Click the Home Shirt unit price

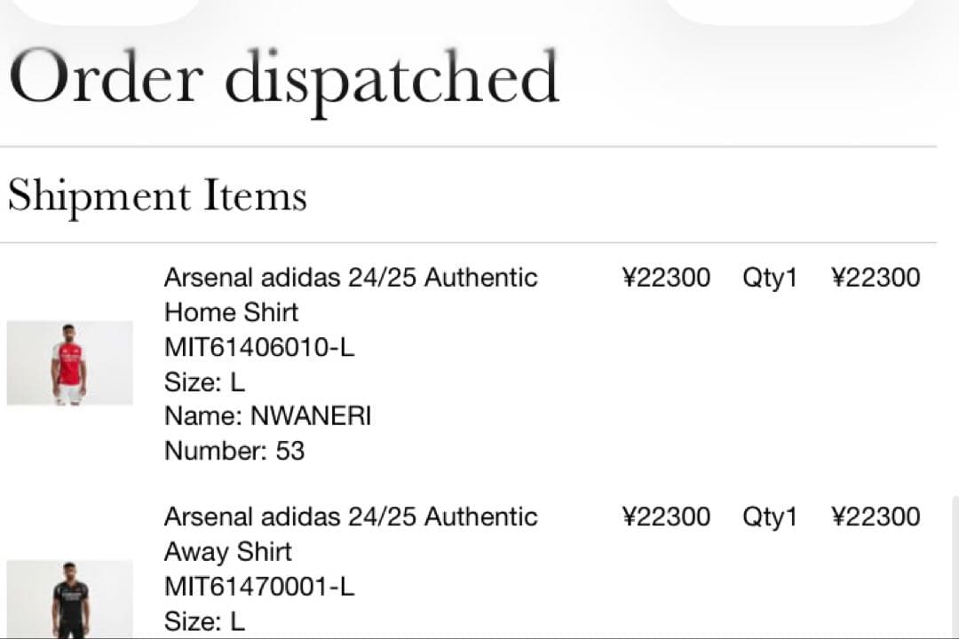click(666, 278)
